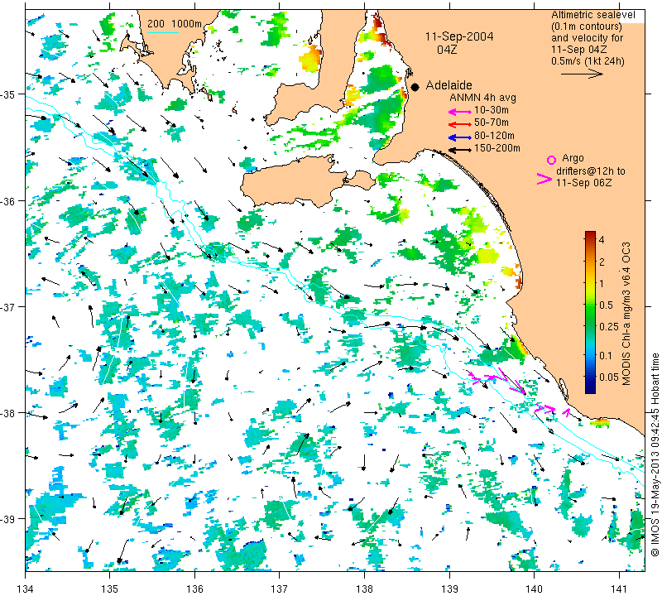The image size is (662, 596).
Task: Click the chlorophyll-a color scale bar
Action: 590,312
